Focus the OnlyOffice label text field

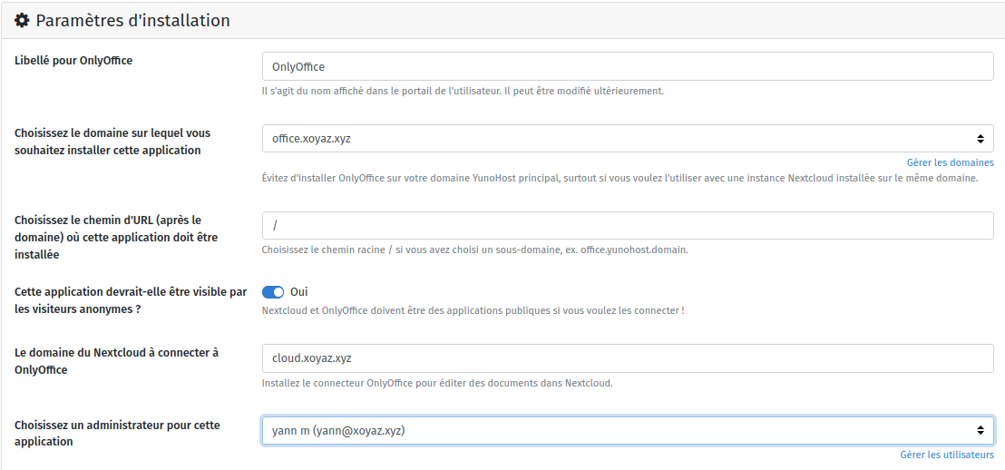[x=627, y=66]
